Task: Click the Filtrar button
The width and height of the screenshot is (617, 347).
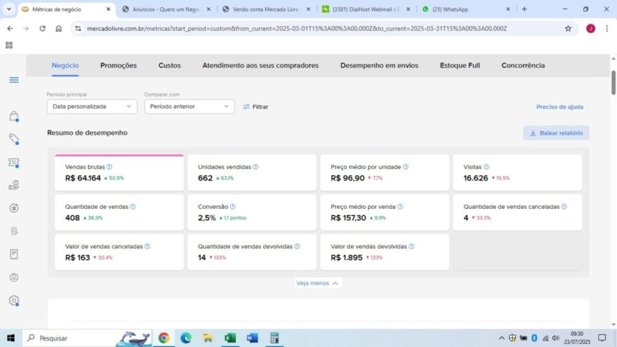Action: coord(256,107)
